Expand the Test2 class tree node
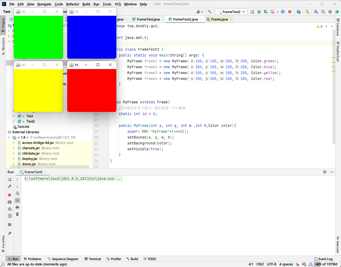The height and width of the screenshot is (267, 341). (x=14, y=121)
